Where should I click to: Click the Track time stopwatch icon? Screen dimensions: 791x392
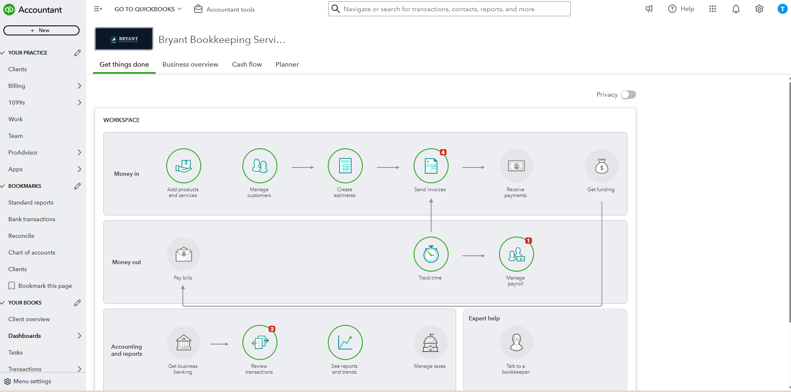pos(431,254)
